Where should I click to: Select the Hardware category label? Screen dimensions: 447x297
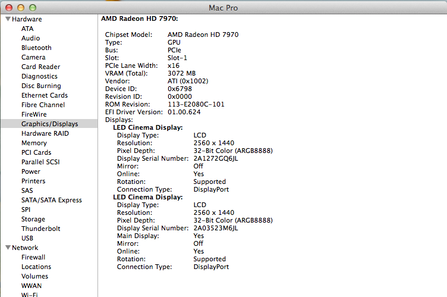pos(27,19)
